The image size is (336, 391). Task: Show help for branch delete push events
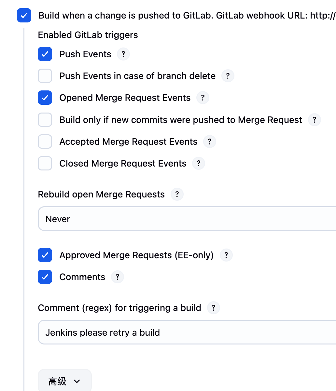228,76
